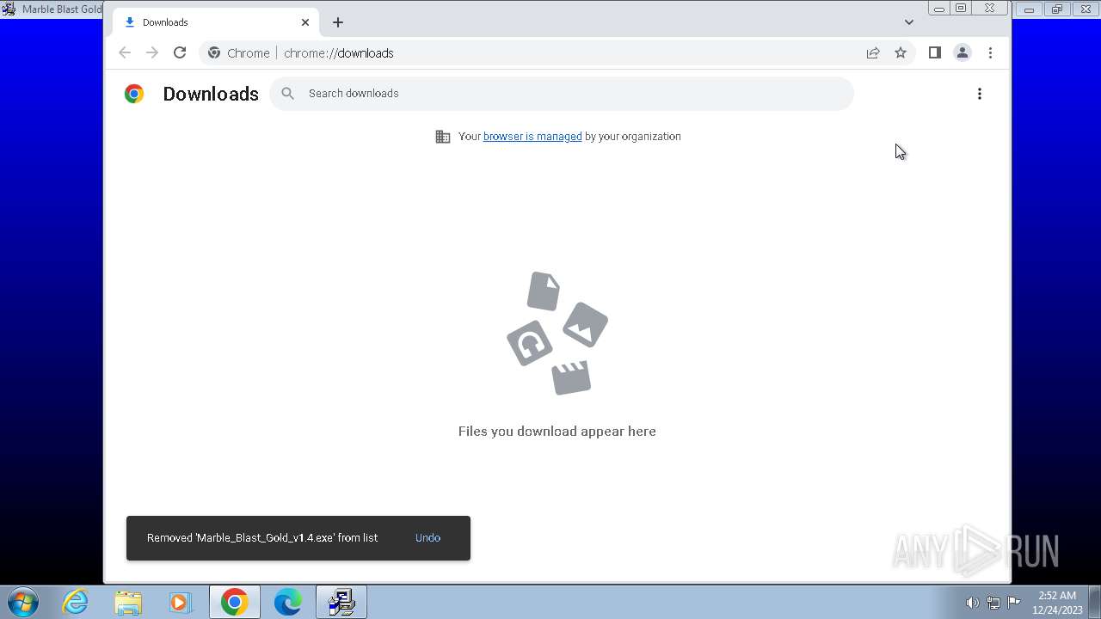Click the forward navigation arrow

tap(152, 52)
